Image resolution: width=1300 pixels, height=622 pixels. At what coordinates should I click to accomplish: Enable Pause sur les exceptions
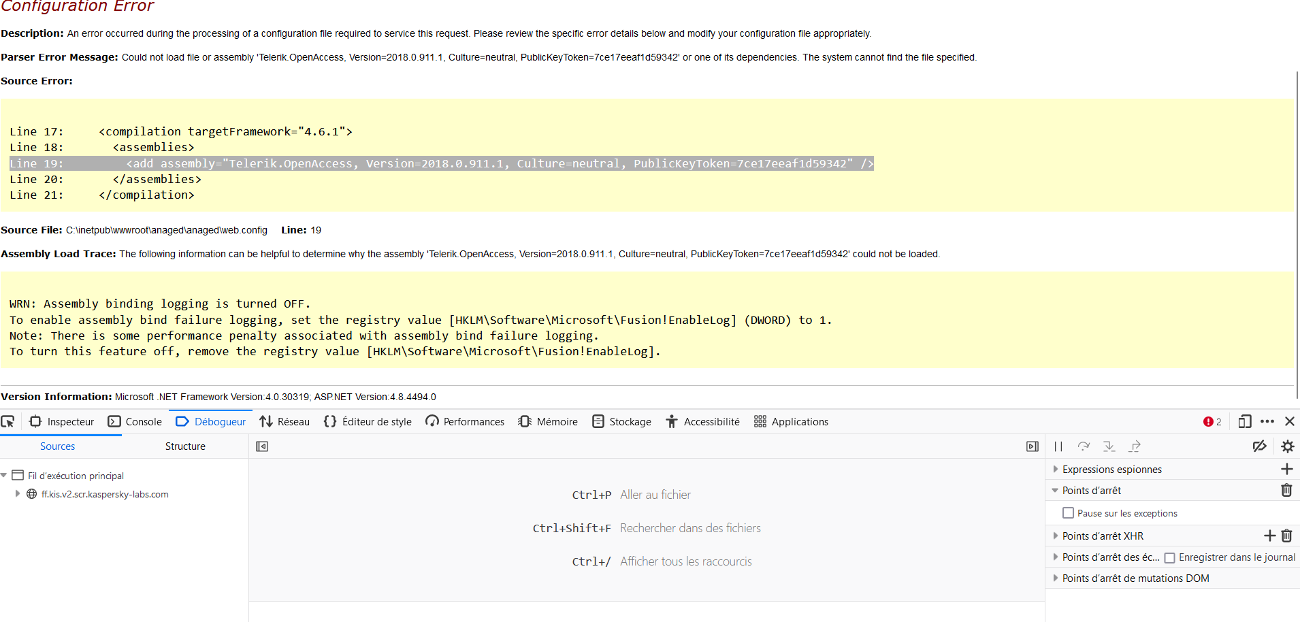pos(1069,513)
